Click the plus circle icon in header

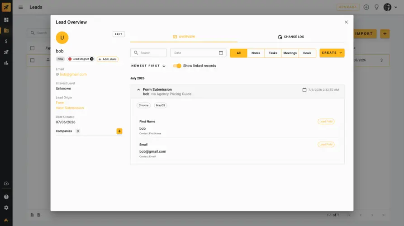366,7
